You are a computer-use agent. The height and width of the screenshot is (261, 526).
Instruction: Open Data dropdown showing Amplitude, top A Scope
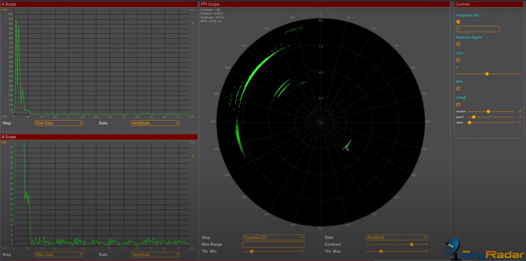155,123
